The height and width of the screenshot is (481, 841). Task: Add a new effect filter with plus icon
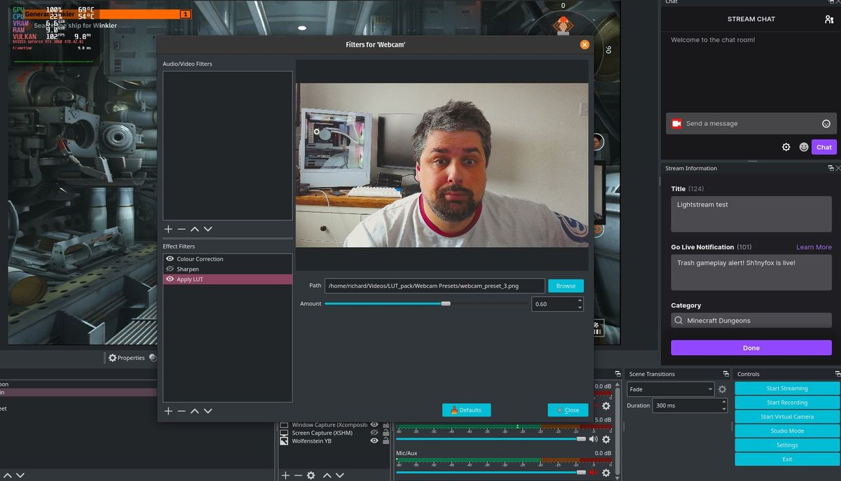168,411
